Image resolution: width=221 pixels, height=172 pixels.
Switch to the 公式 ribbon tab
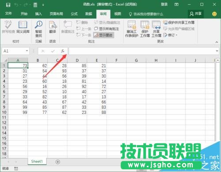74,14
